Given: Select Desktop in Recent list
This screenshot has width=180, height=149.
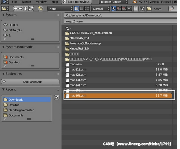Looking at the screenshot, I should (x=27, y=105).
